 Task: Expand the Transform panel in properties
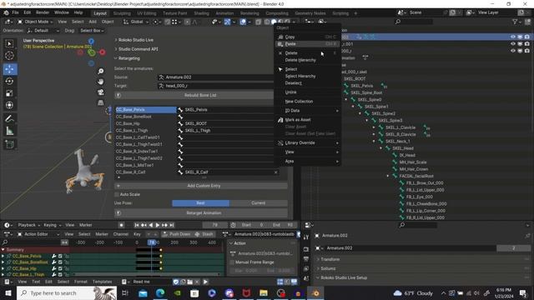coord(330,259)
